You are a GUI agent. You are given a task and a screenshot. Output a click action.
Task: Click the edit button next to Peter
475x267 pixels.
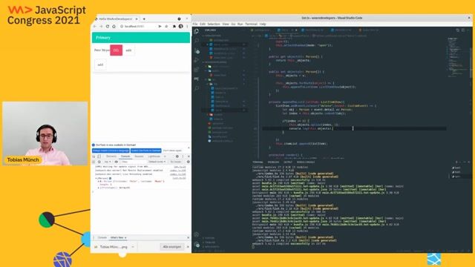[x=128, y=50]
